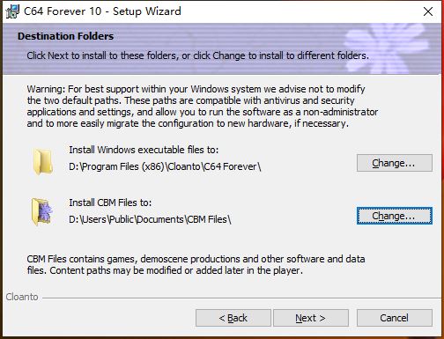Viewport: 444px width, 339px height.
Task: Close the Setup Wizard window
Action: (x=428, y=11)
